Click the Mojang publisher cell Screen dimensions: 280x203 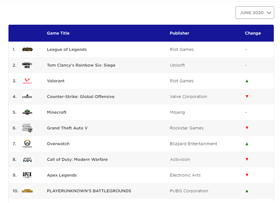coord(177,112)
